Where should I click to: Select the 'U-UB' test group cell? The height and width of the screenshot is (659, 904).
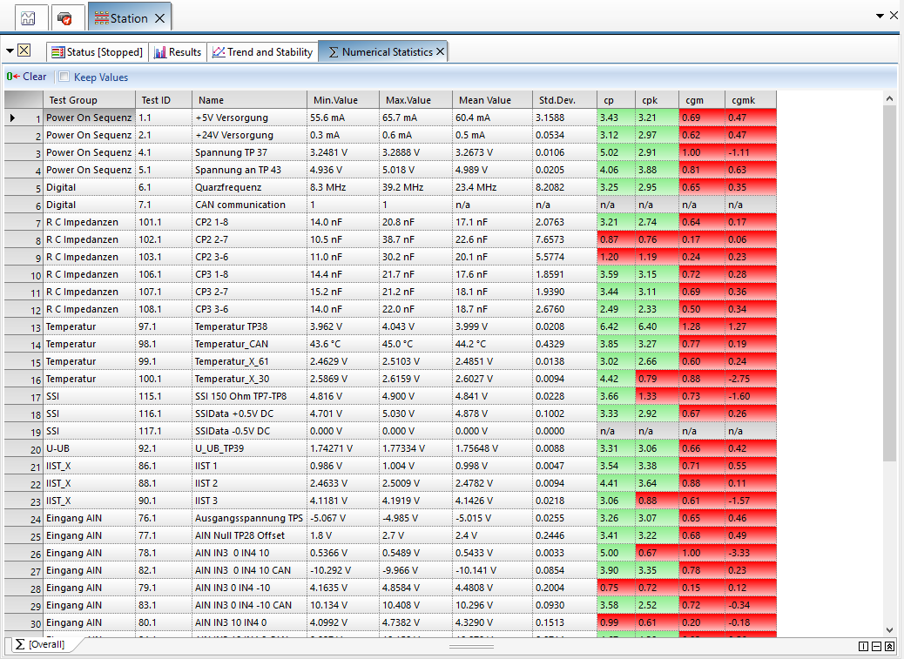click(x=90, y=448)
